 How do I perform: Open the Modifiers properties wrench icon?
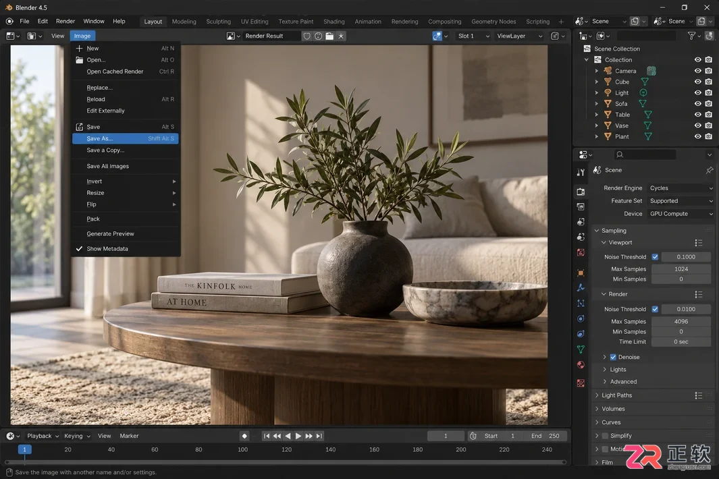(x=581, y=288)
